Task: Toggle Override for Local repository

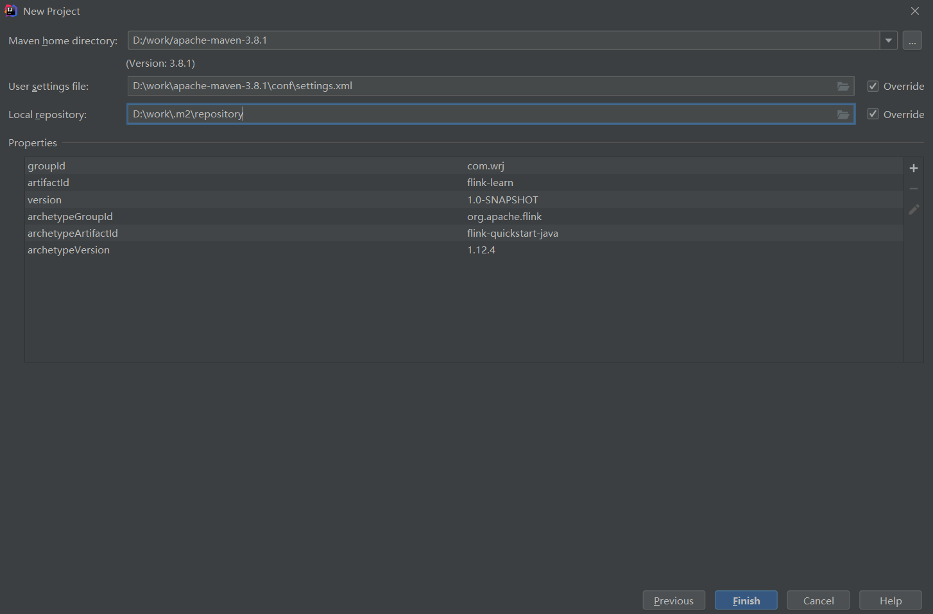Action: 873,114
